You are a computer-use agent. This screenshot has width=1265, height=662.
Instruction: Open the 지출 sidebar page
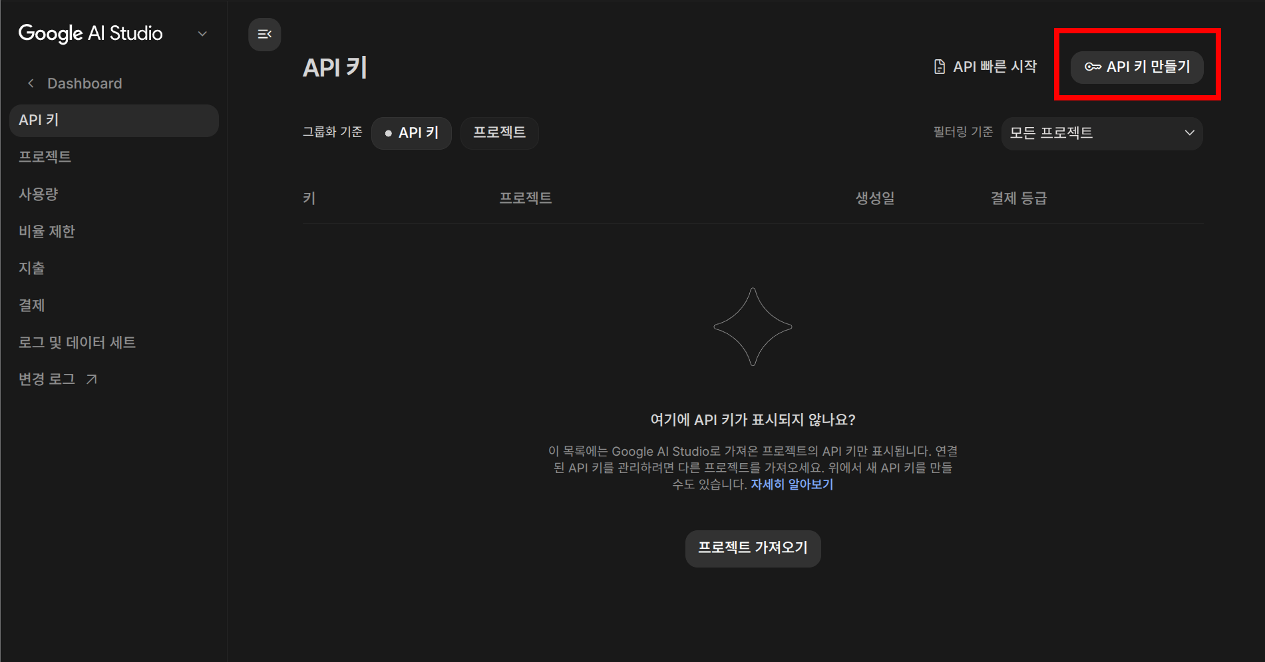(32, 268)
